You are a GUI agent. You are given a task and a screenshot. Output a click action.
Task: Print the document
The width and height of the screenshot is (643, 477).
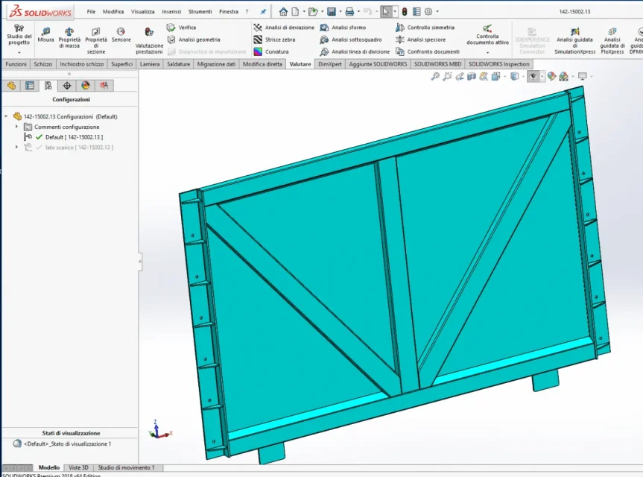coord(349,11)
